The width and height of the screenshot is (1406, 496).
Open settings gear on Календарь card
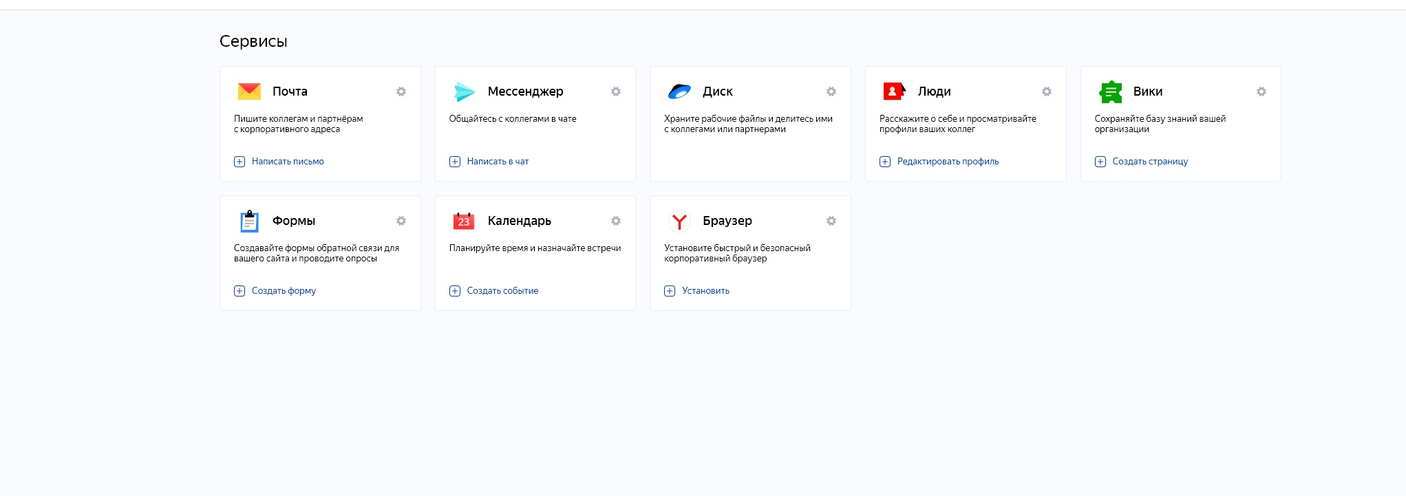point(616,221)
